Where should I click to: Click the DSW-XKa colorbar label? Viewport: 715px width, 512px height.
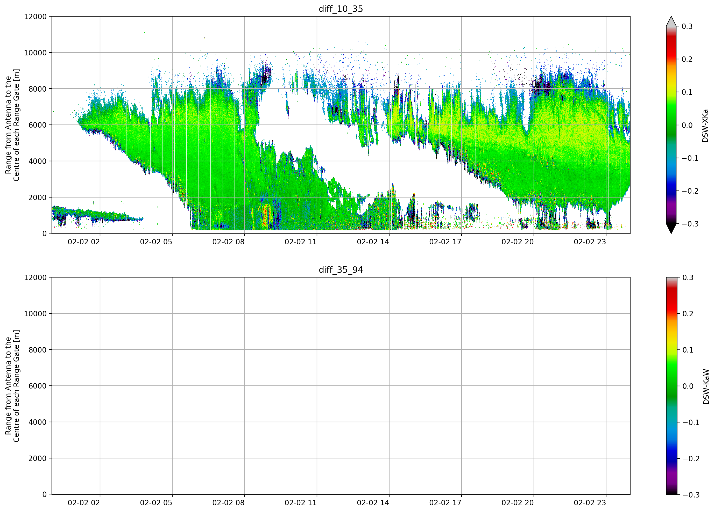(705, 126)
